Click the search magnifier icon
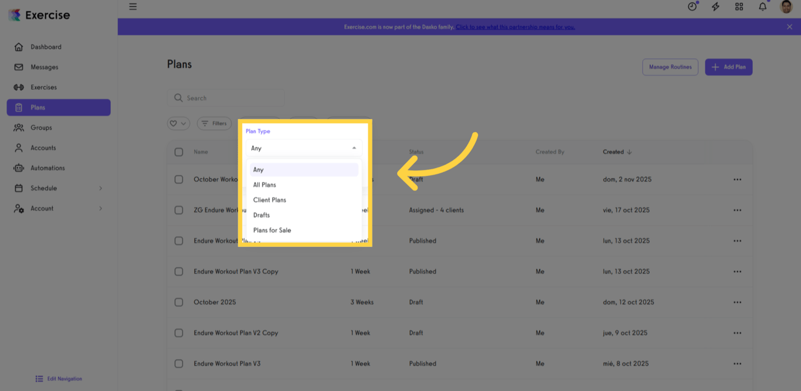Image resolution: width=801 pixels, height=391 pixels. pyautogui.click(x=178, y=98)
